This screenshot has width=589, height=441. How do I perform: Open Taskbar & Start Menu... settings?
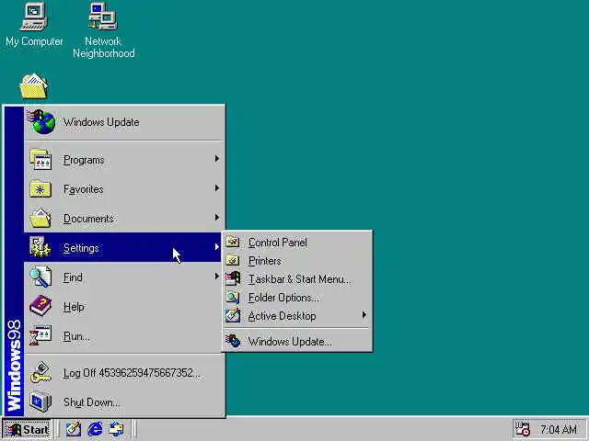pyautogui.click(x=297, y=279)
